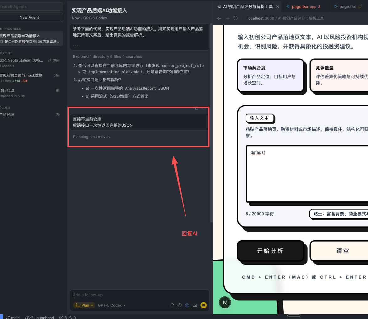Click the @ mention context icon
368x319 pixels.
pyautogui.click(x=180, y=305)
